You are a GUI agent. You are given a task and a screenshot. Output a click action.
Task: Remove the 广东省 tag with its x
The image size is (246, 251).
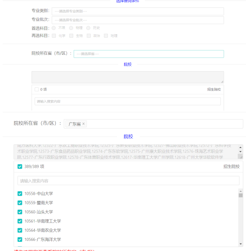click(83, 124)
